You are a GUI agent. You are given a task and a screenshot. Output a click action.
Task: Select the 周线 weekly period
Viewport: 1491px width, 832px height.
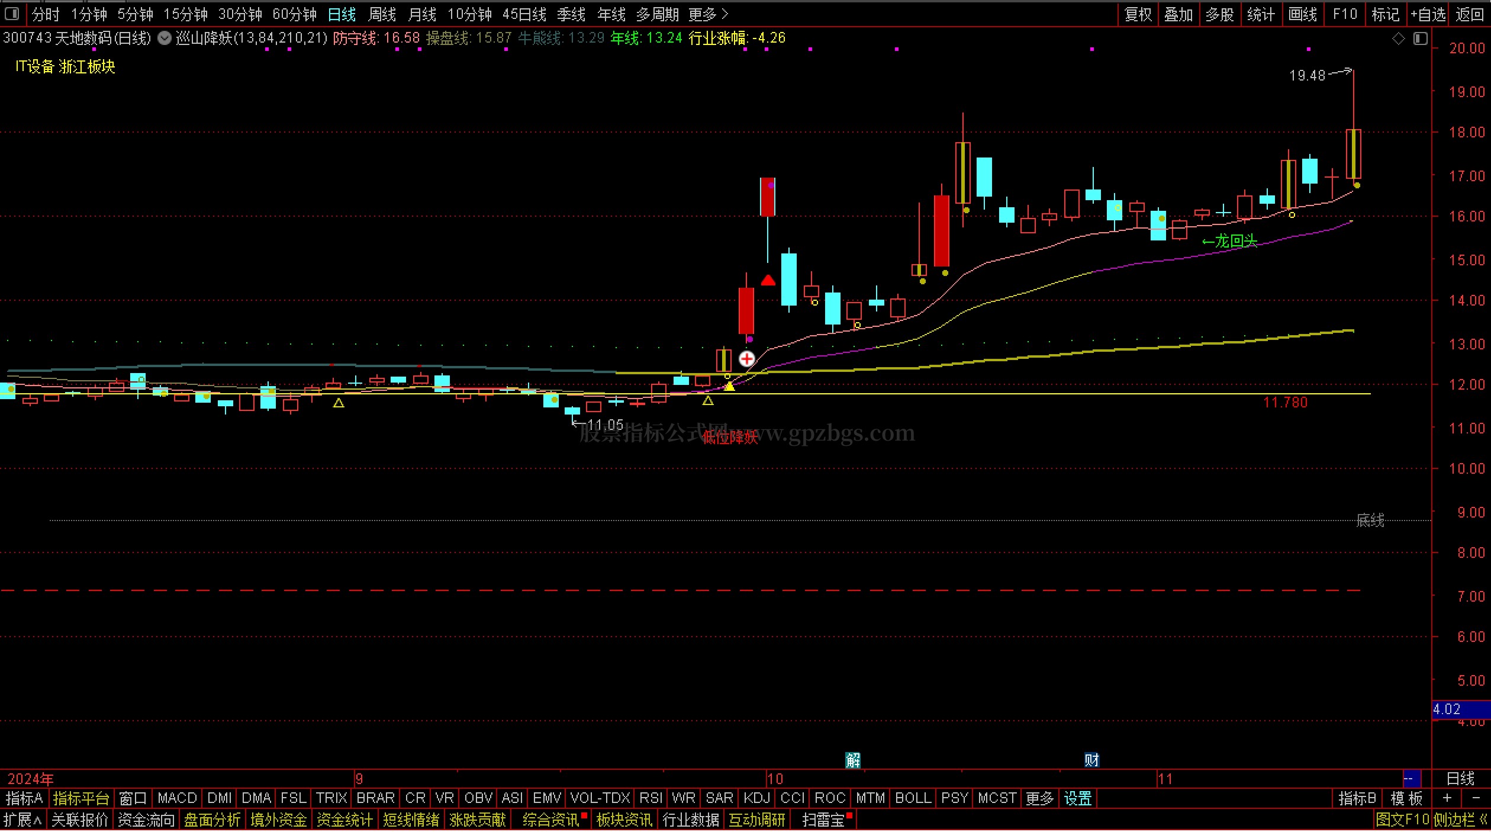click(382, 14)
